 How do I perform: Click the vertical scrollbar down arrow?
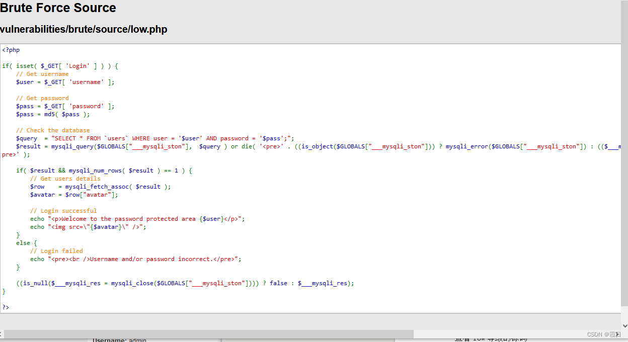pyautogui.click(x=625, y=326)
